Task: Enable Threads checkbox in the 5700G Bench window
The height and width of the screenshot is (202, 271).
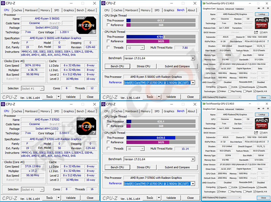Action: pos(108,148)
